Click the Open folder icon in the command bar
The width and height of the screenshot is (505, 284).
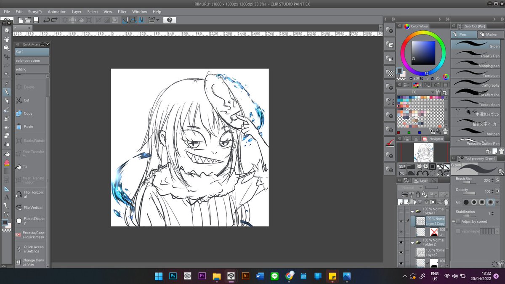[28, 20]
